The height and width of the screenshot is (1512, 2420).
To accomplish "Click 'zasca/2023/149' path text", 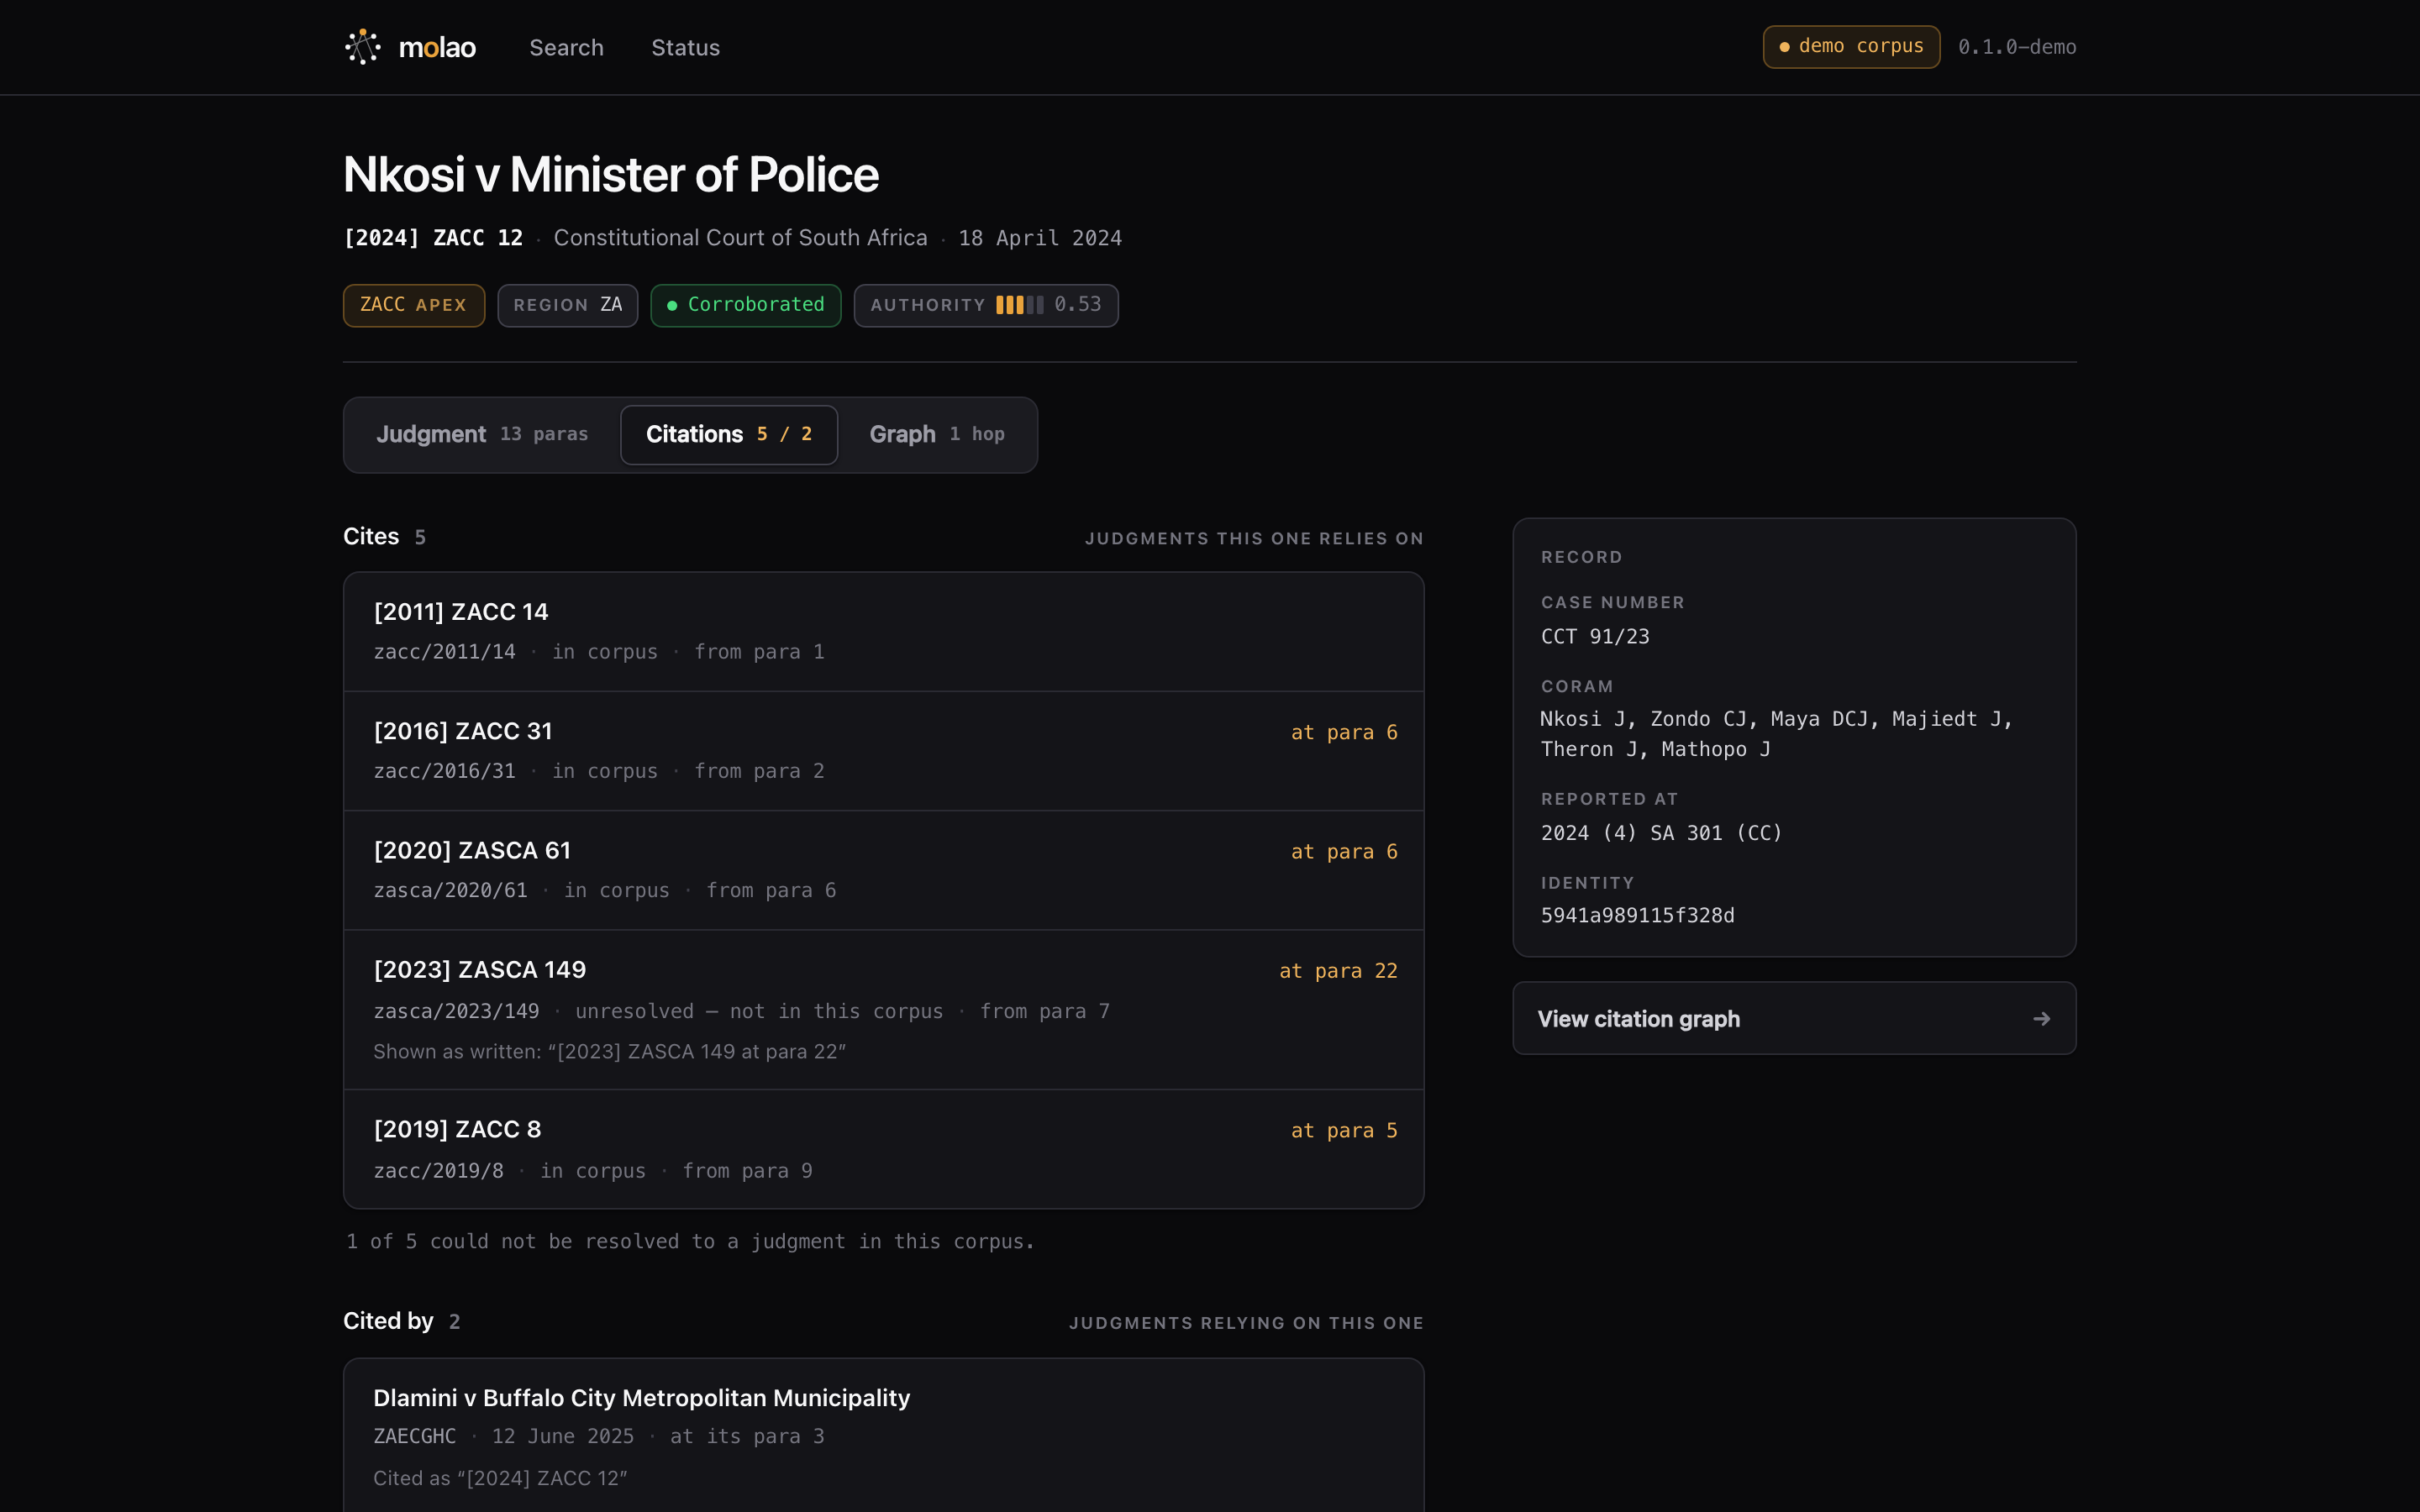I will tap(456, 1011).
